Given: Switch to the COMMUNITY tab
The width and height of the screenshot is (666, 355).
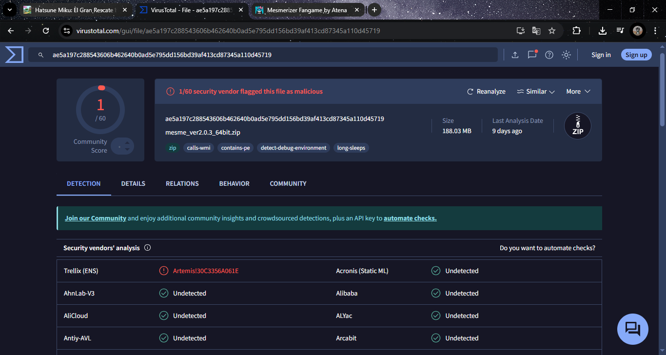Looking at the screenshot, I should pyautogui.click(x=288, y=184).
